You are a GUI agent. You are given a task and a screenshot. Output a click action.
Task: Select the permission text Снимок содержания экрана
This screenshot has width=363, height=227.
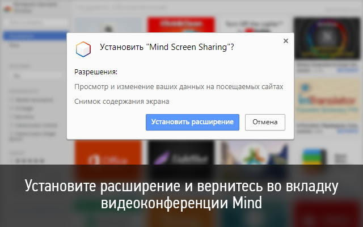(x=122, y=102)
